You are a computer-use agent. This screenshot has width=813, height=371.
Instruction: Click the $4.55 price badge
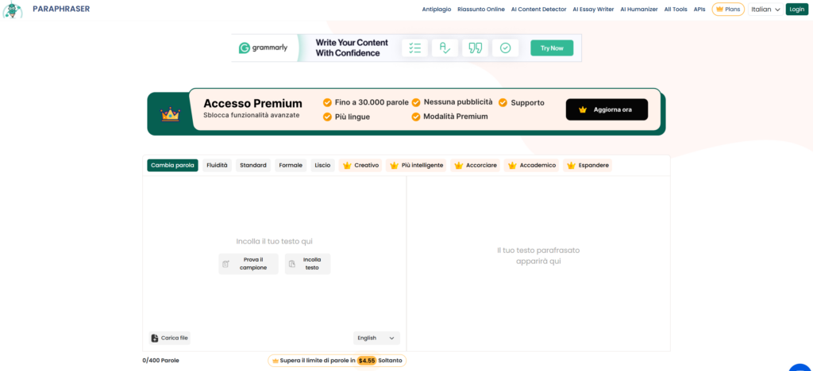pos(366,360)
